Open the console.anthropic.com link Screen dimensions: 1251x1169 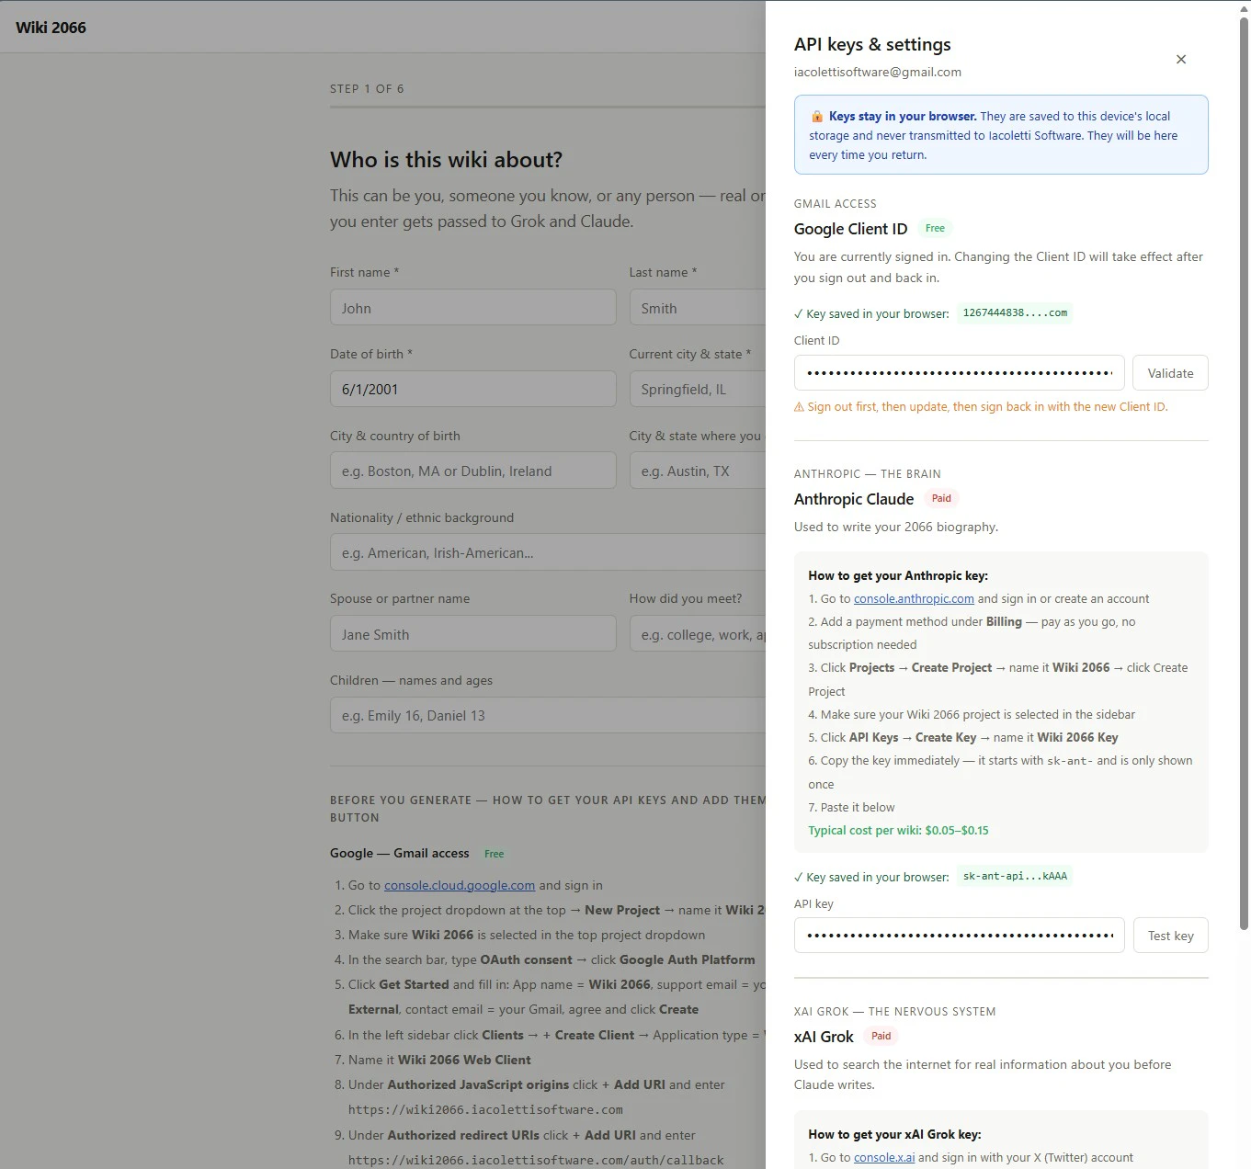914,598
